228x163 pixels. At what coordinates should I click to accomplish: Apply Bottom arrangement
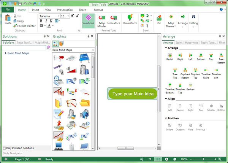pos(201,57)
